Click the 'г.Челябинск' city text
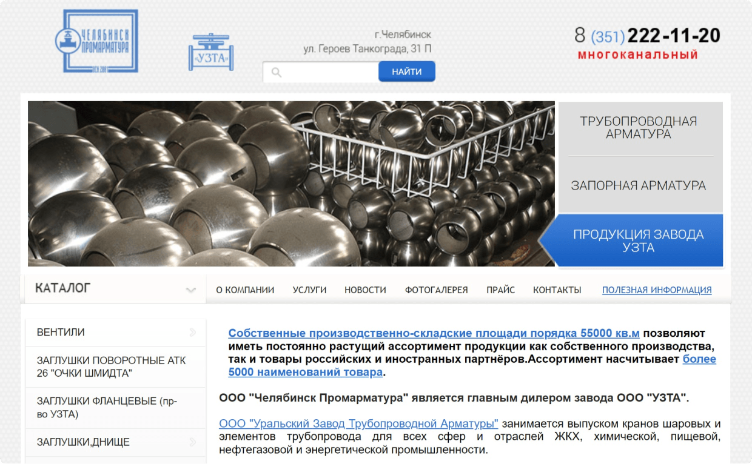Viewport: 752px width, 464px height. 403,35
